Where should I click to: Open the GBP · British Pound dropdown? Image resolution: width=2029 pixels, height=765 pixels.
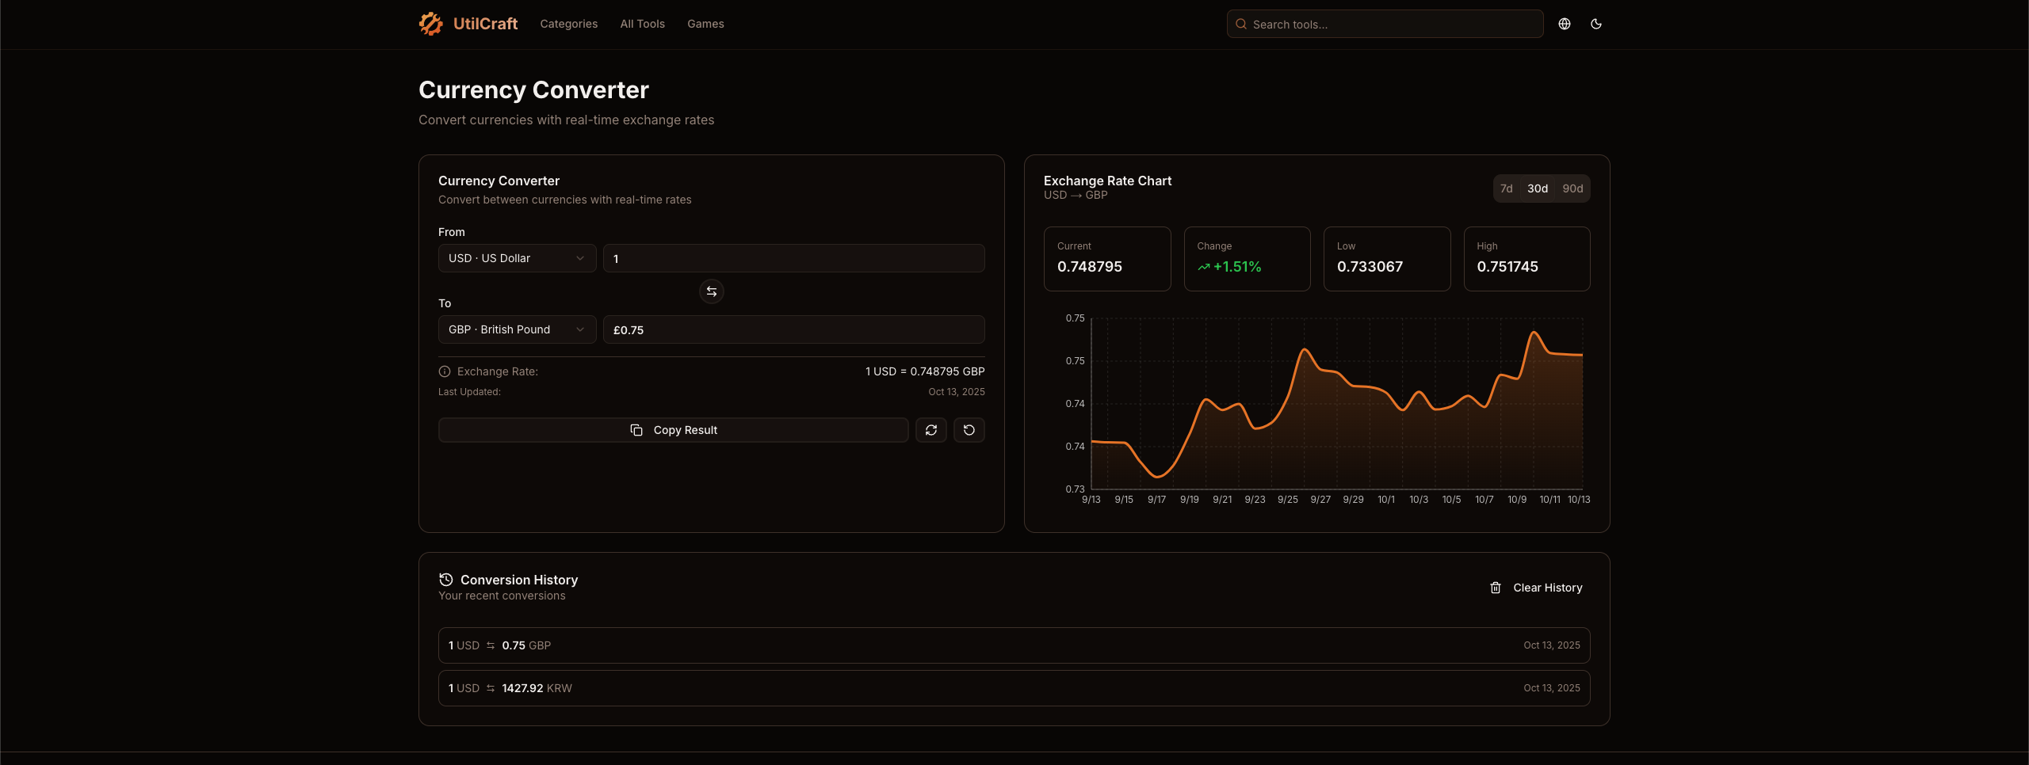517,329
